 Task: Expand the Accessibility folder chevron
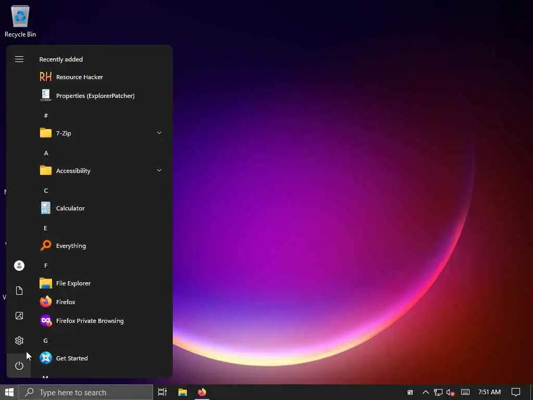coord(159,170)
